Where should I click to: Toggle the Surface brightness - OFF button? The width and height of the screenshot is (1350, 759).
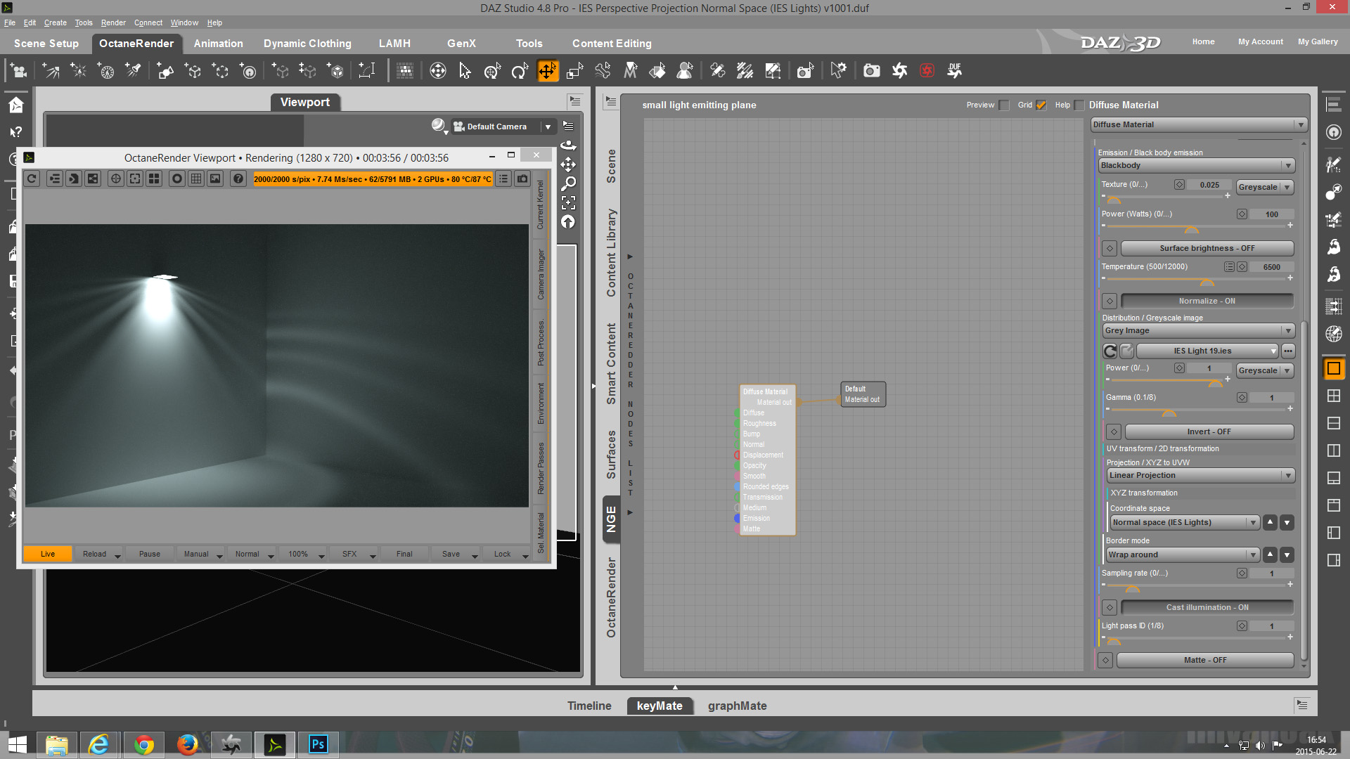(1207, 248)
